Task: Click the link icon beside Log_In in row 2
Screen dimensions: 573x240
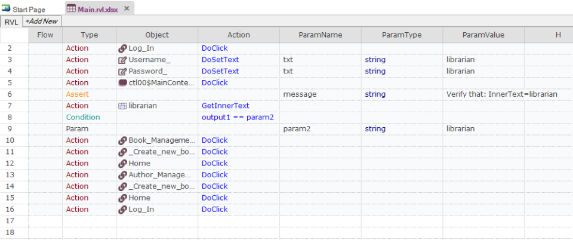Action: (x=123, y=48)
